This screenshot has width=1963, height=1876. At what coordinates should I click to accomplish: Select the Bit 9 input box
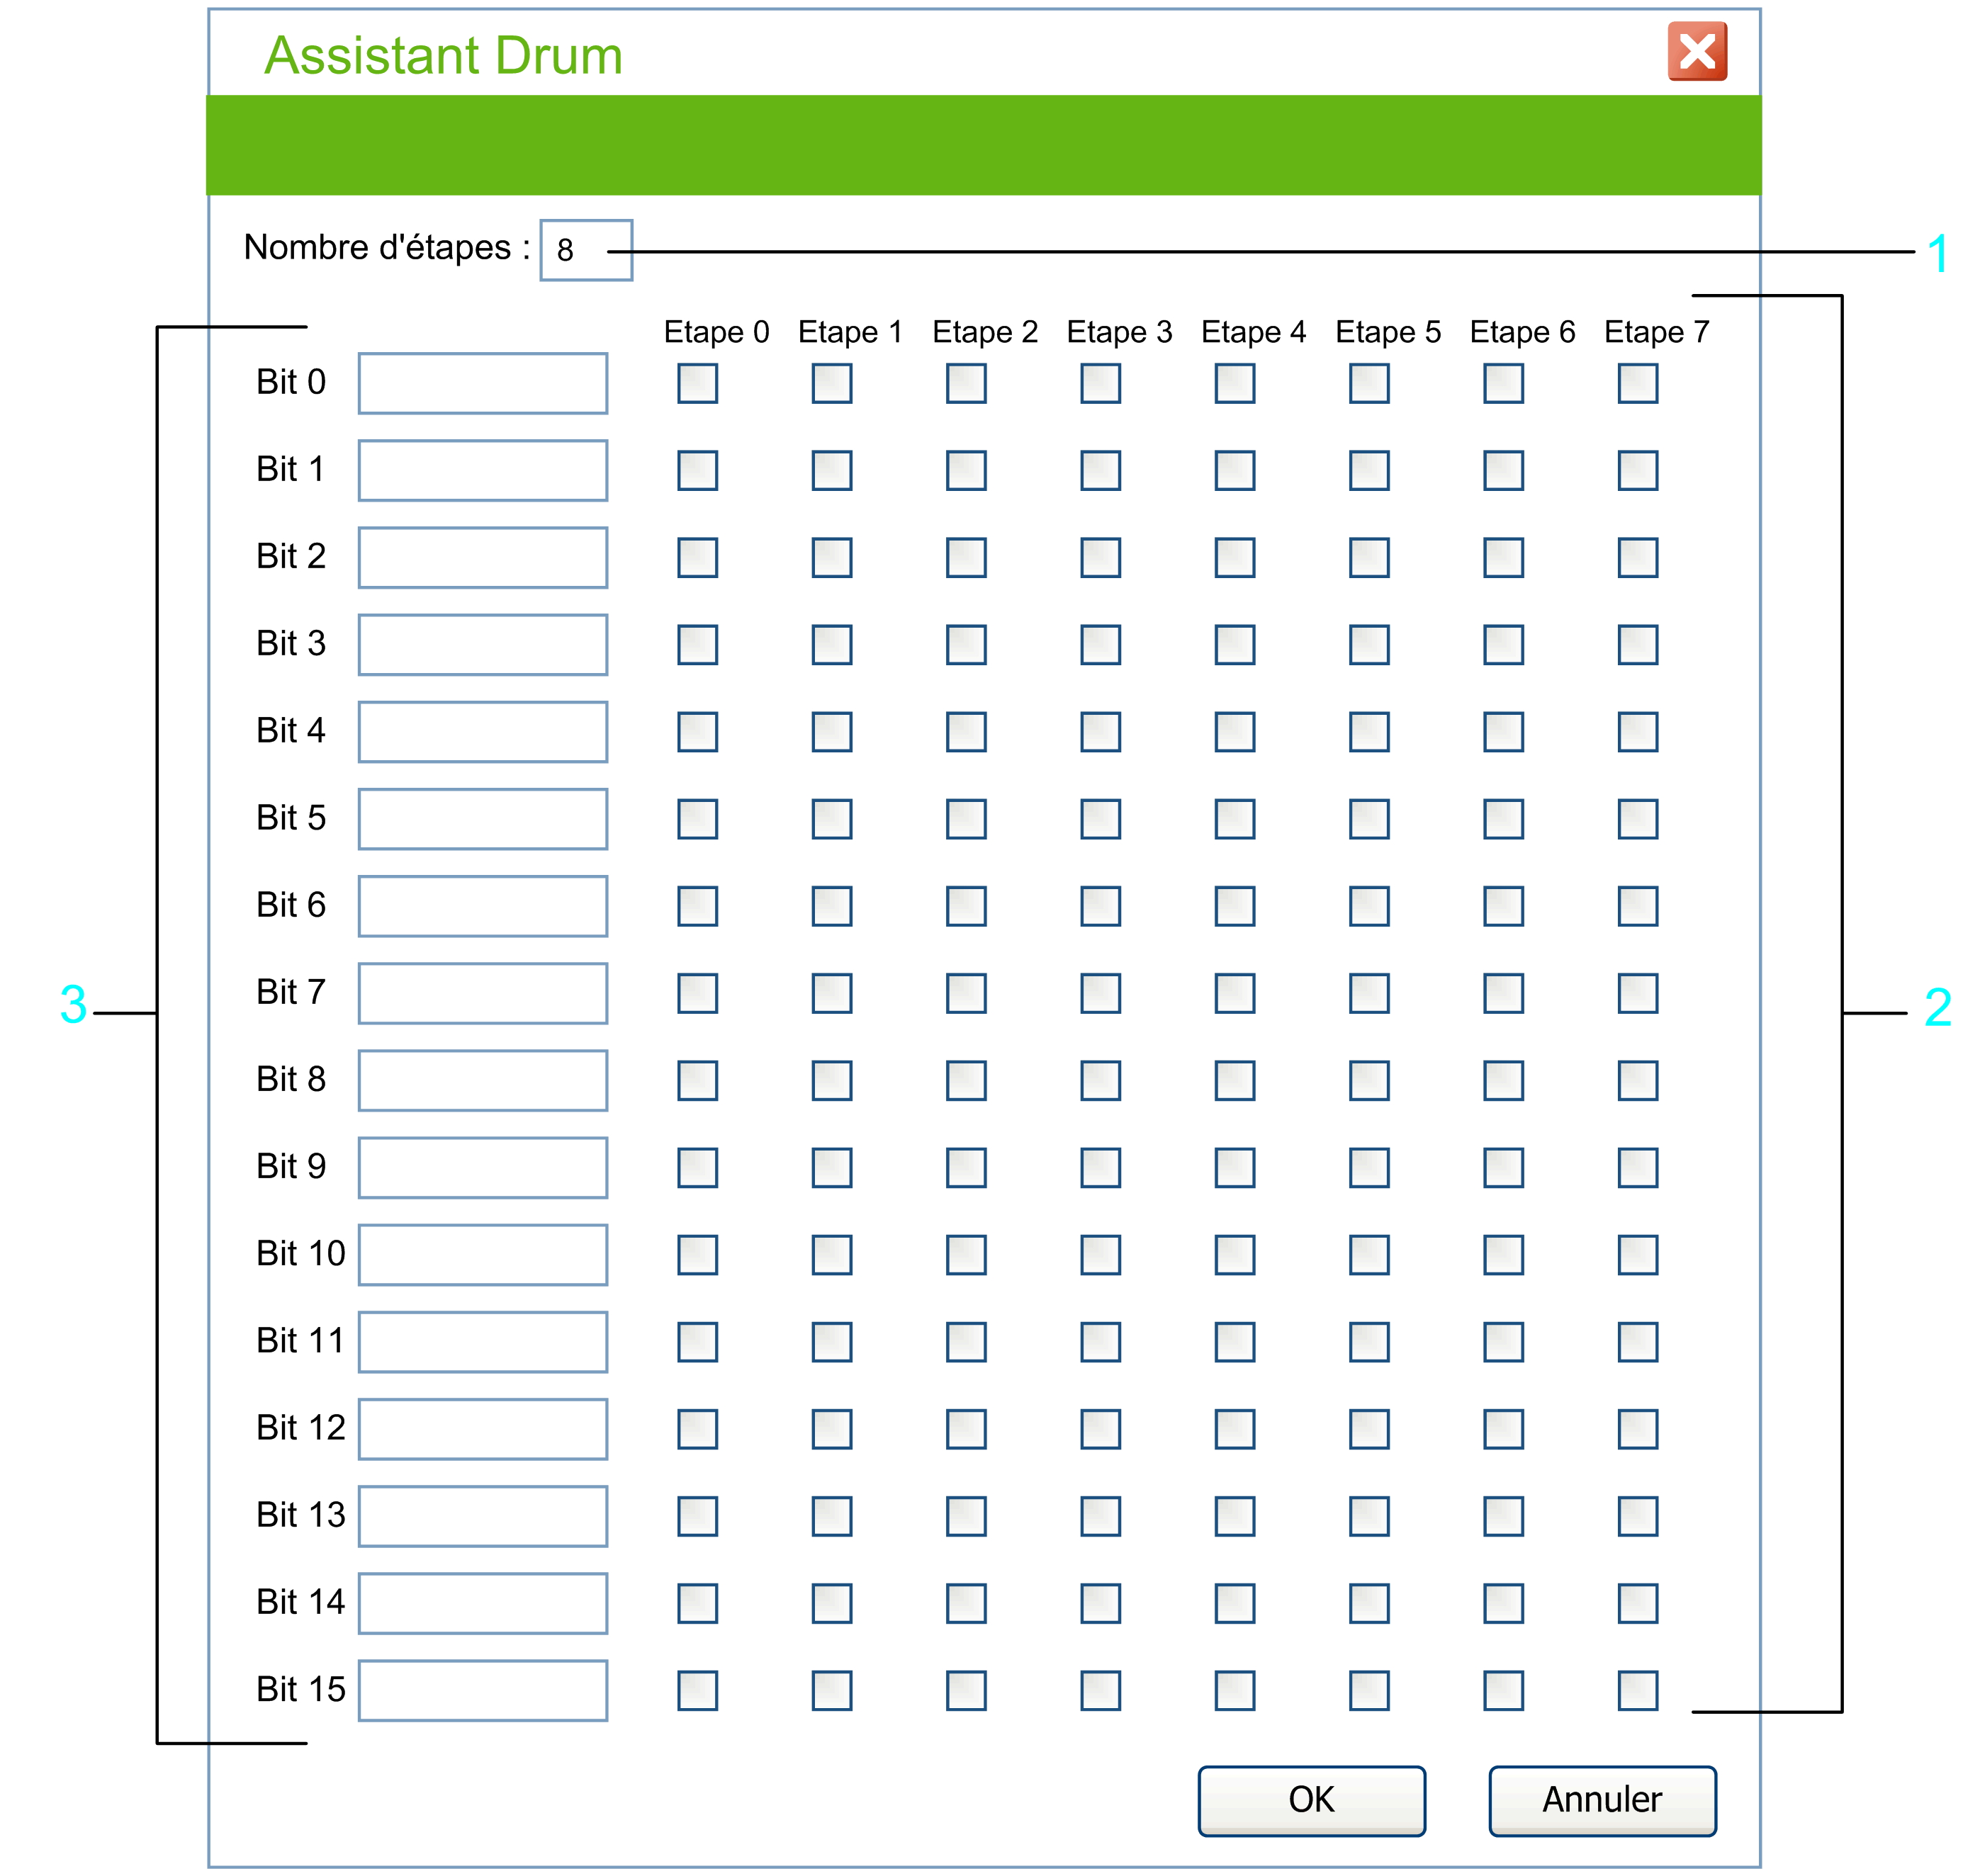483,1167
